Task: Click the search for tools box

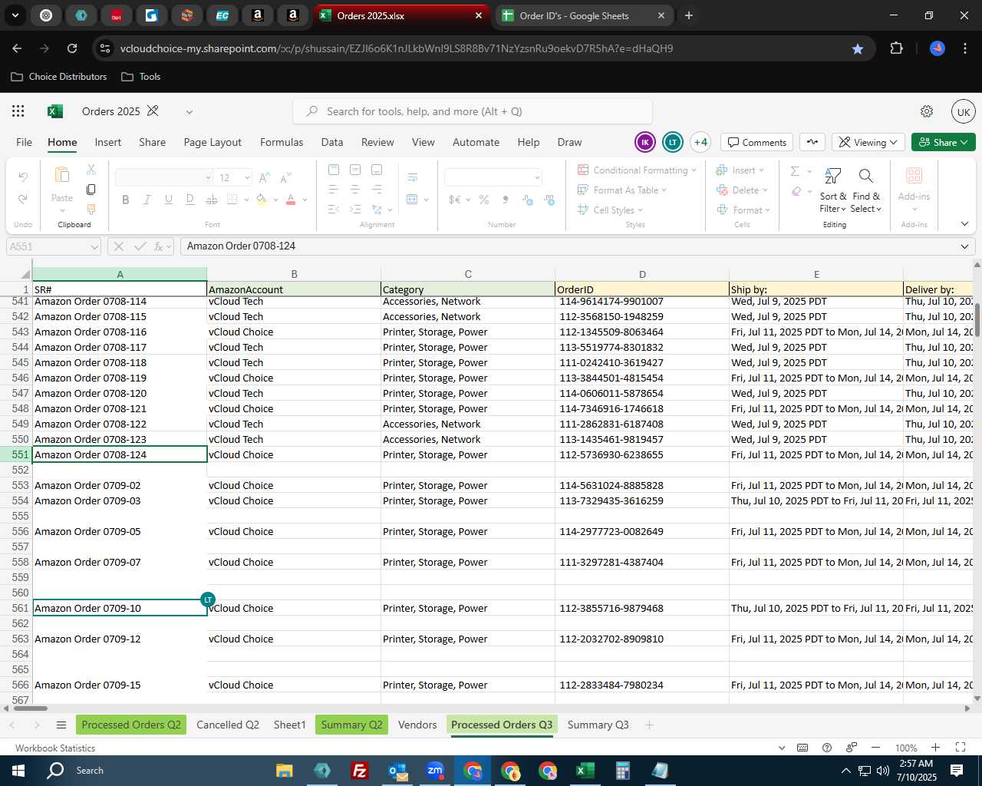Action: click(x=473, y=111)
